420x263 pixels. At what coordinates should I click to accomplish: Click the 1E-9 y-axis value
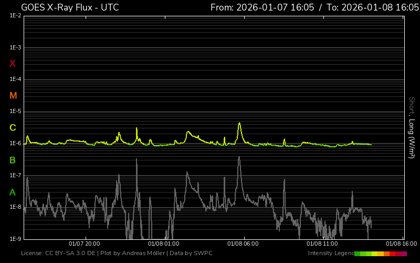coord(15,239)
